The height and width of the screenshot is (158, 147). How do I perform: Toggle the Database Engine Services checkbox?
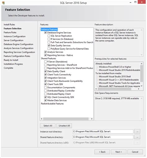click(45, 33)
